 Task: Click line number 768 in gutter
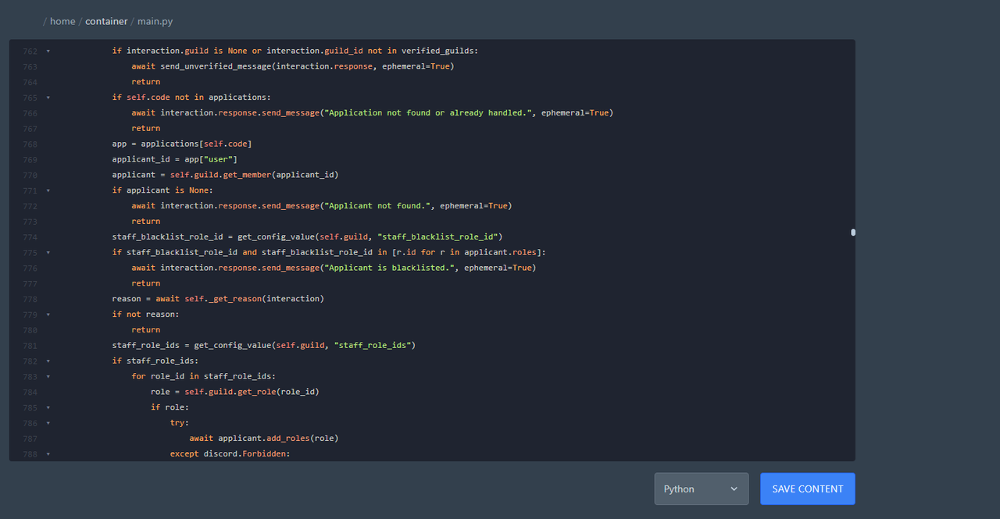[x=30, y=144]
